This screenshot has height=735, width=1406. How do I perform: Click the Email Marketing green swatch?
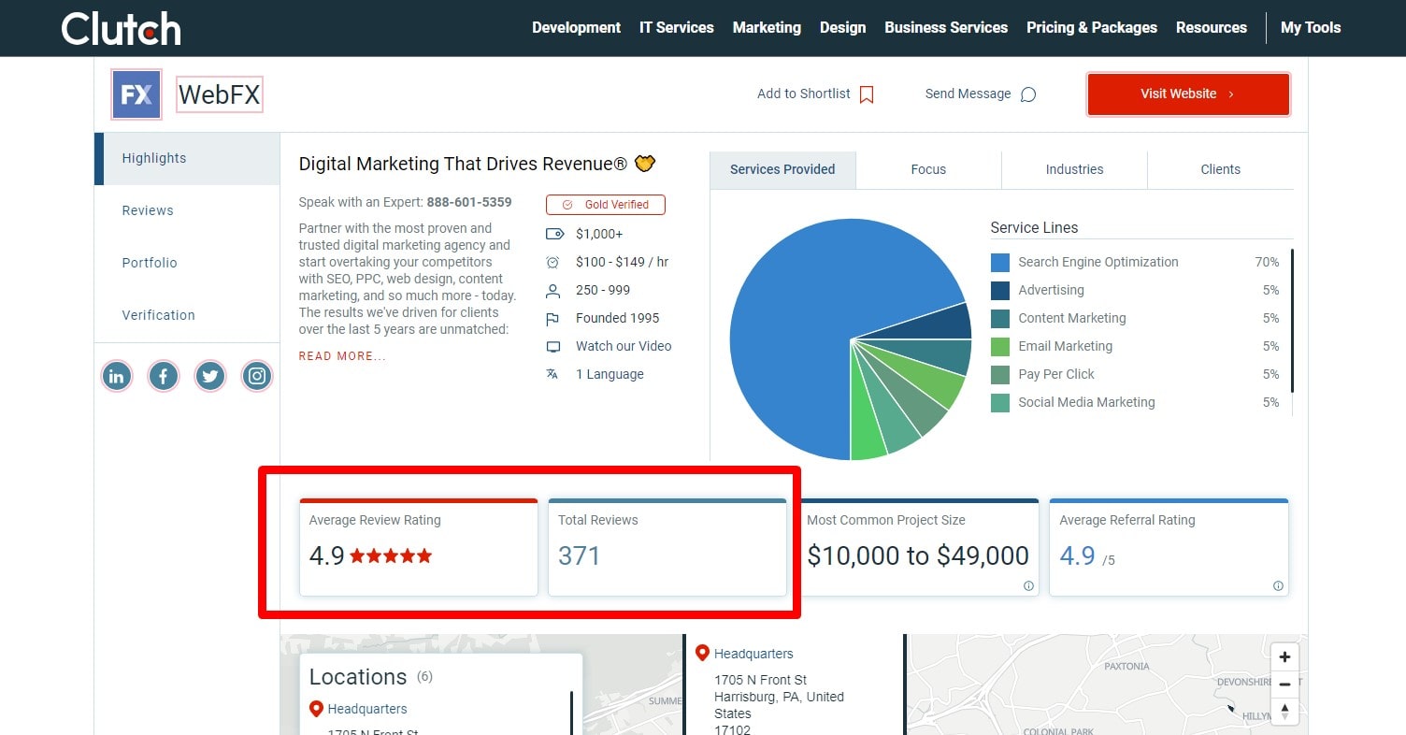pyautogui.click(x=1000, y=347)
